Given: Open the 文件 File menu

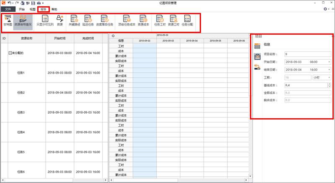Looking at the screenshot, I should [x=8, y=9].
